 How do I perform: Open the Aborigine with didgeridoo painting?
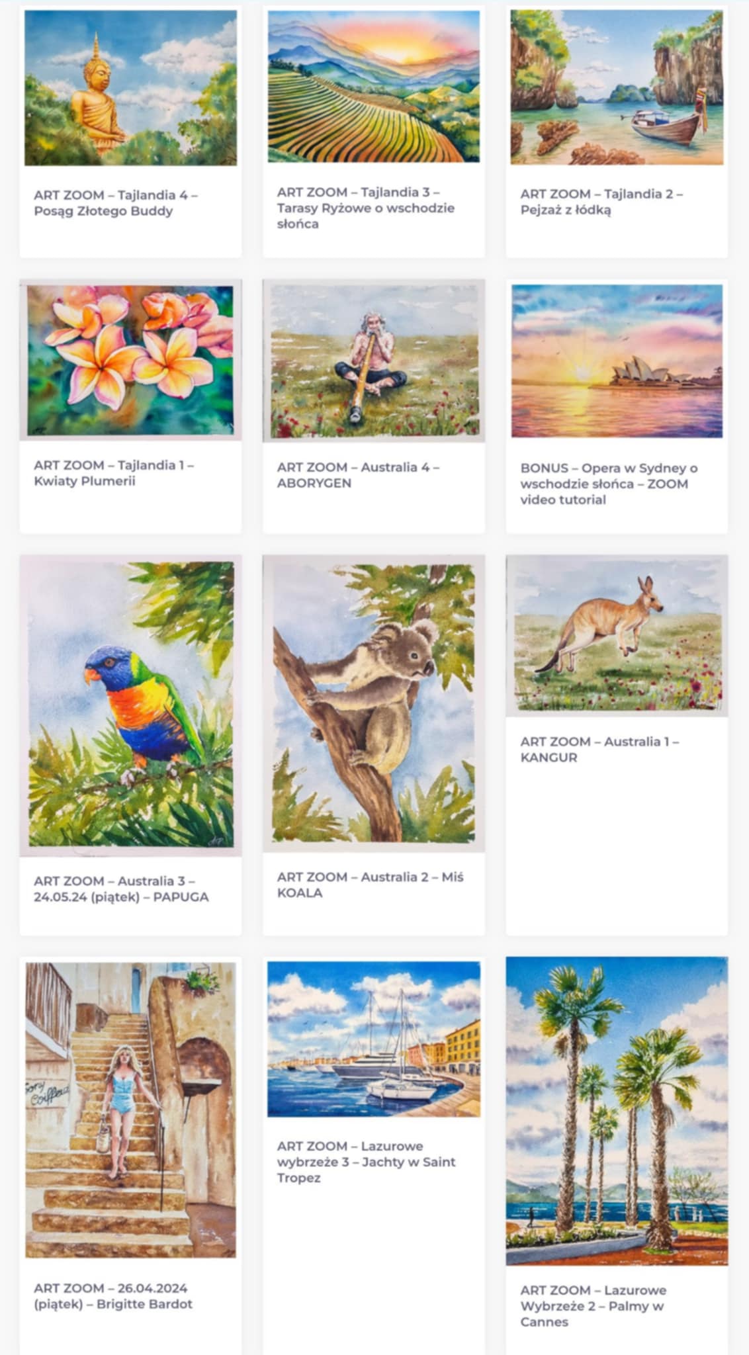[x=374, y=361]
